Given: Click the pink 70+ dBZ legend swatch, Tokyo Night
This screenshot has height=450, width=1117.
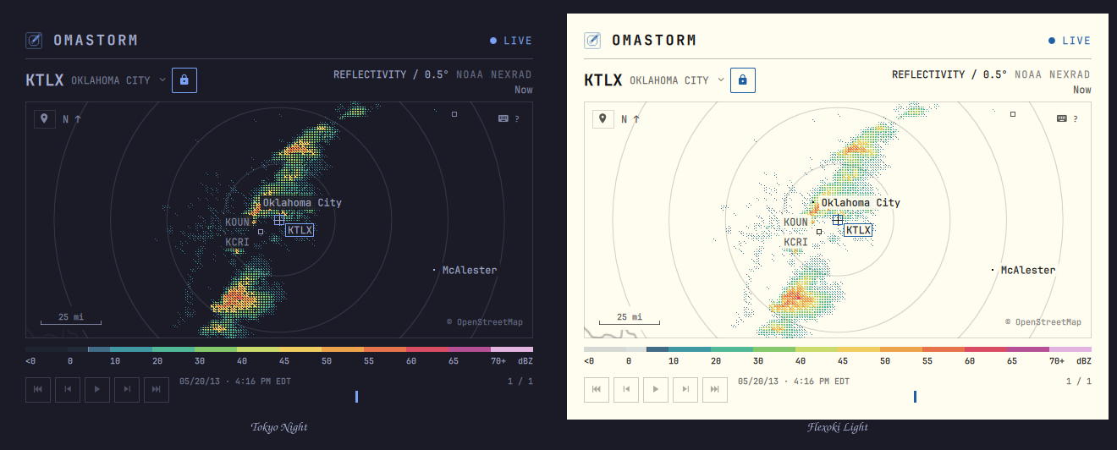Looking at the screenshot, I should tap(512, 349).
